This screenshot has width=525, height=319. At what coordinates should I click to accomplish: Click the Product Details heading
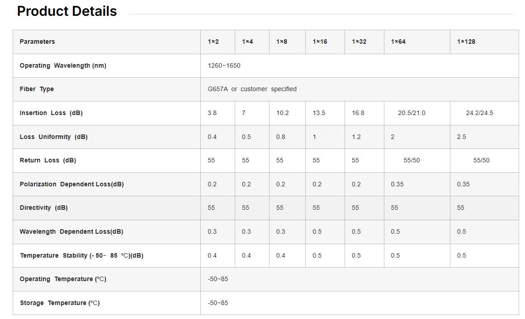click(67, 11)
